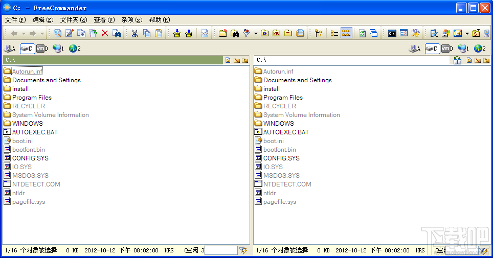Select 'boot.ini' in the left panel

coord(23,141)
